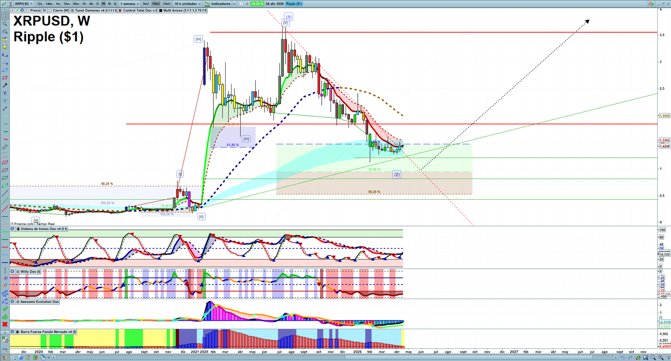Switch to the 4h timeframe
Image resolution: width=671 pixels, height=361 pixels.
click(x=91, y=4)
